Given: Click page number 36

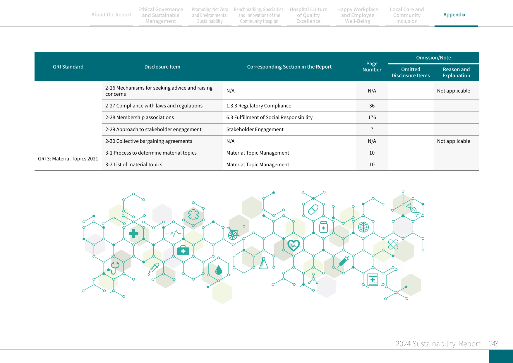Looking at the screenshot, I should [372, 106].
